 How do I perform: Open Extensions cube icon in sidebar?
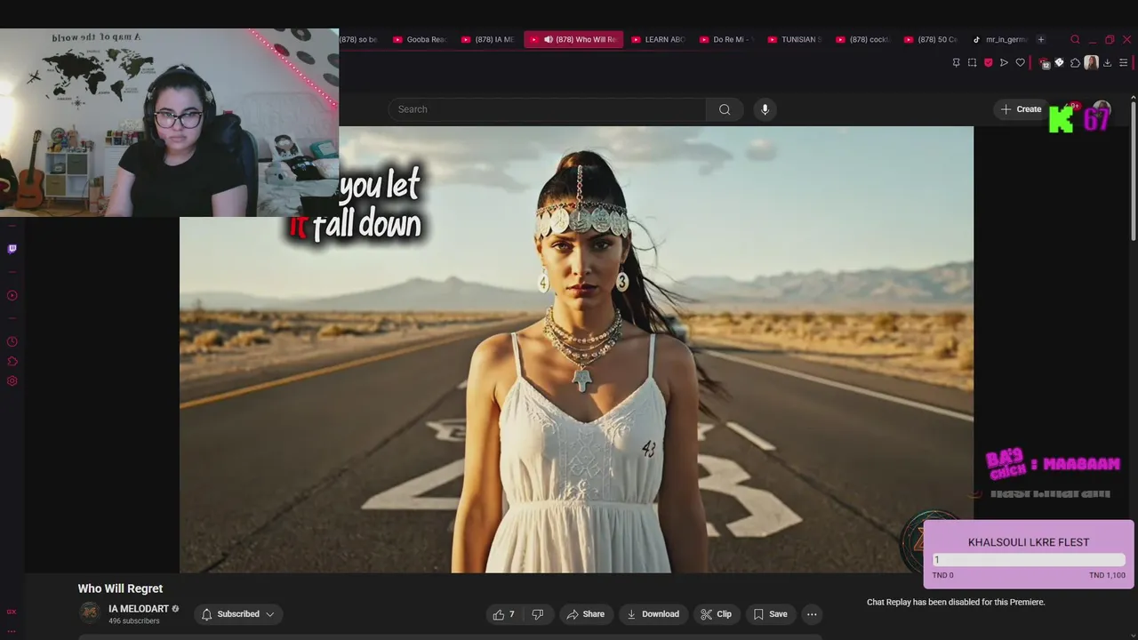tap(12, 361)
